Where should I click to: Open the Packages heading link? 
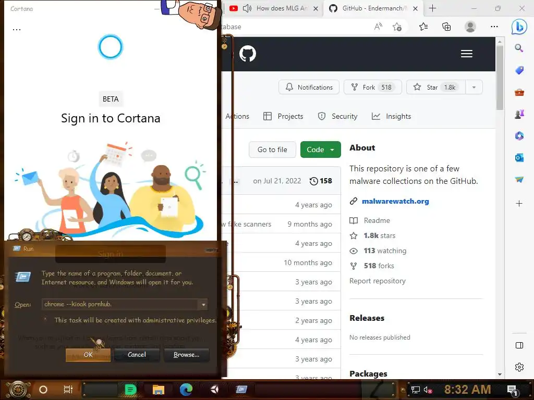click(x=368, y=373)
